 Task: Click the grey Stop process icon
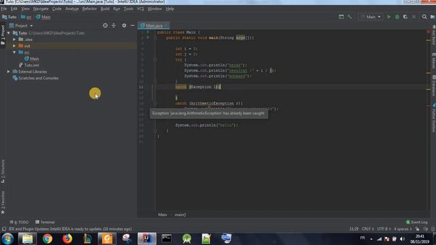[x=414, y=17]
